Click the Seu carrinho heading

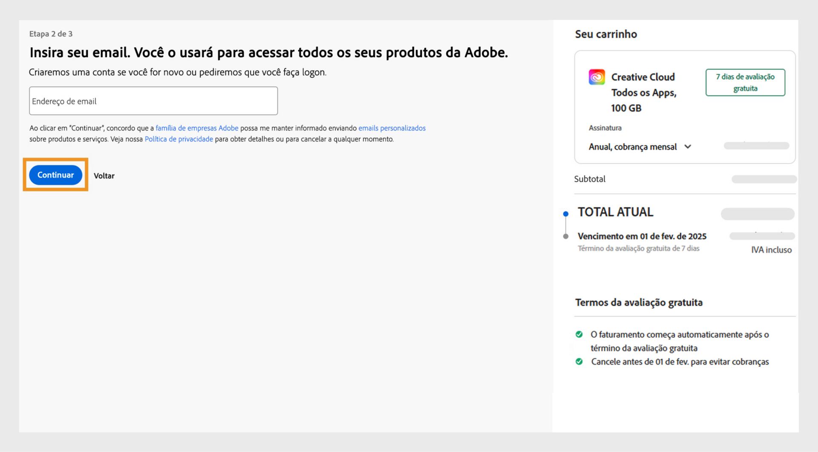[x=606, y=34]
